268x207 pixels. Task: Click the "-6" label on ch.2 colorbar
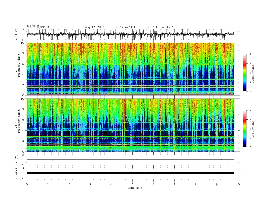[250, 138]
